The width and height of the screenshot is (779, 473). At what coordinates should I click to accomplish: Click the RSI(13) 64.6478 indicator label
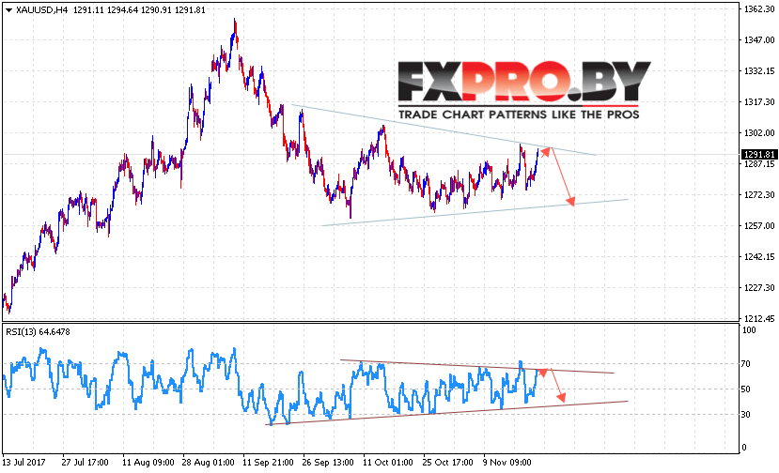(38, 331)
